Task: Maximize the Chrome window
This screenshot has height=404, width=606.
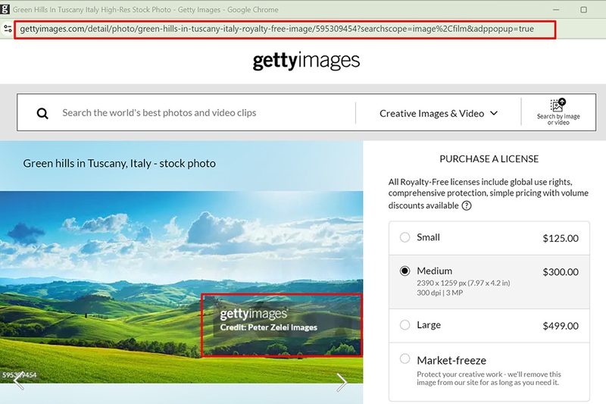Action: click(x=583, y=10)
